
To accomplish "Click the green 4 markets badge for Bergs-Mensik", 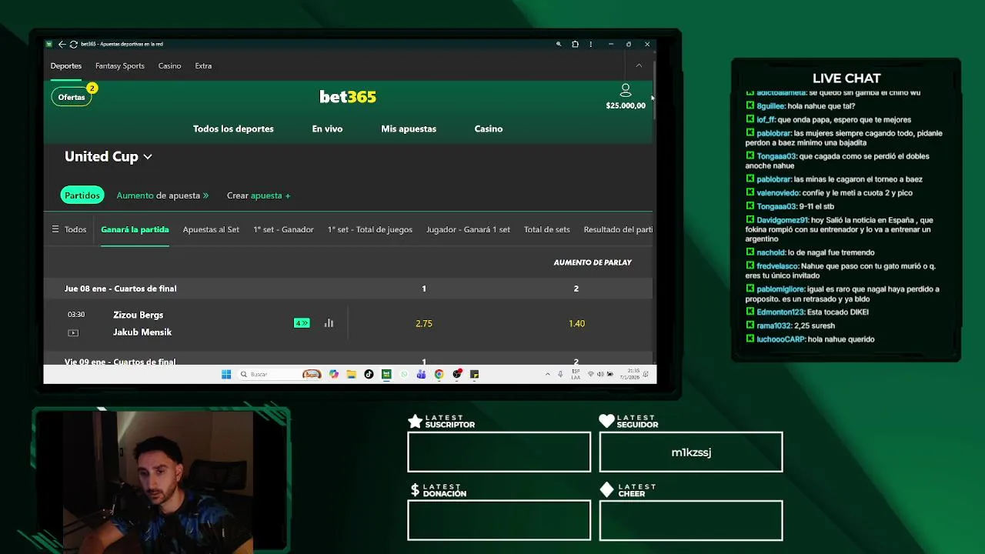I will coord(302,323).
